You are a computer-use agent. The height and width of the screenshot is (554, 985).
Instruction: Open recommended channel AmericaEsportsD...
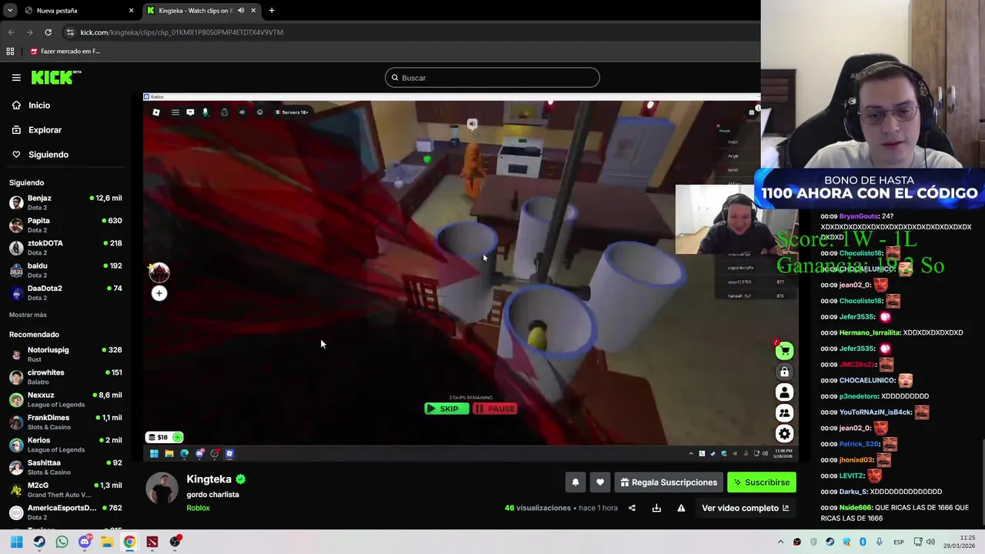click(65, 512)
